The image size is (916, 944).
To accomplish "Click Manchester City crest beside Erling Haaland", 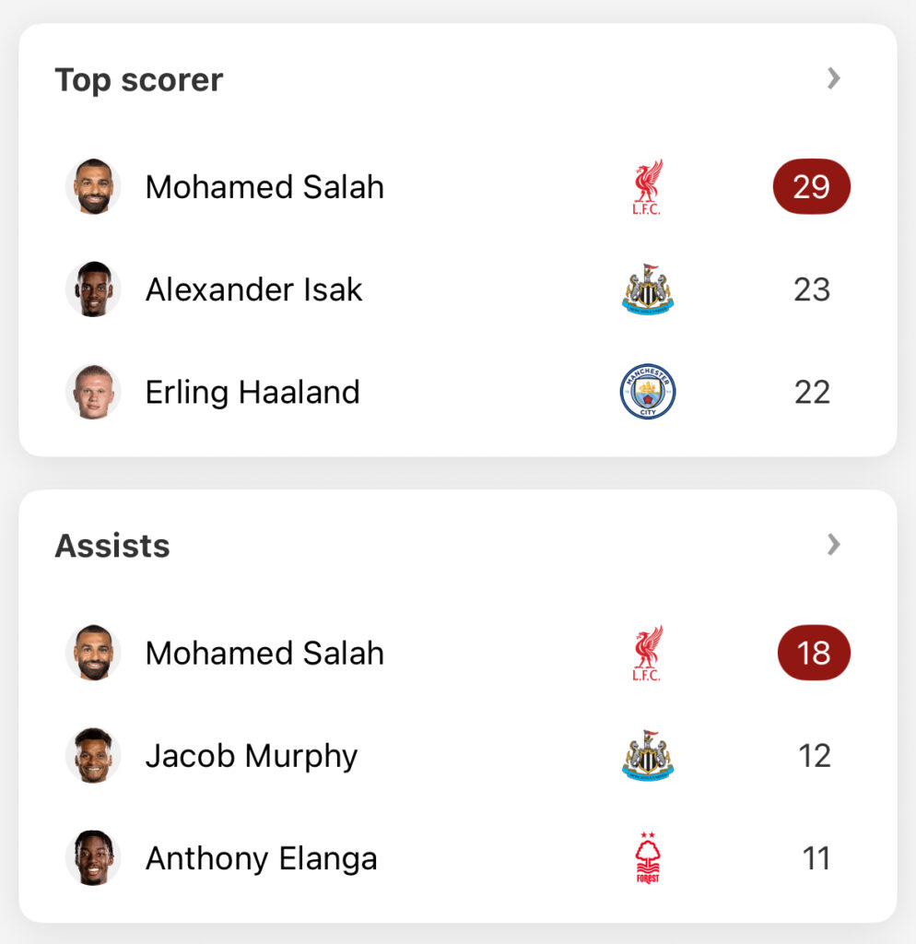I will click(648, 391).
